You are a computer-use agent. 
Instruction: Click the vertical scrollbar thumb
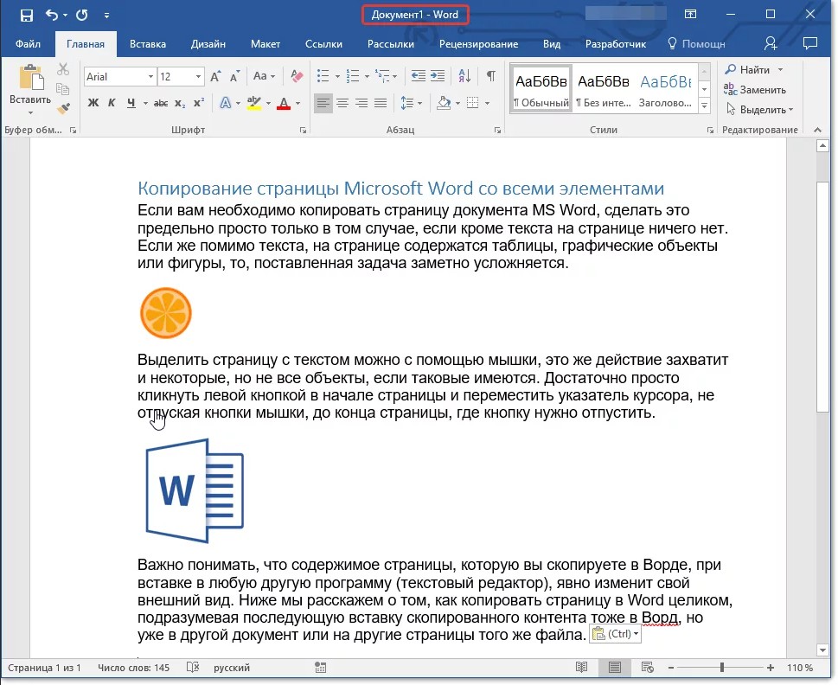[822, 297]
